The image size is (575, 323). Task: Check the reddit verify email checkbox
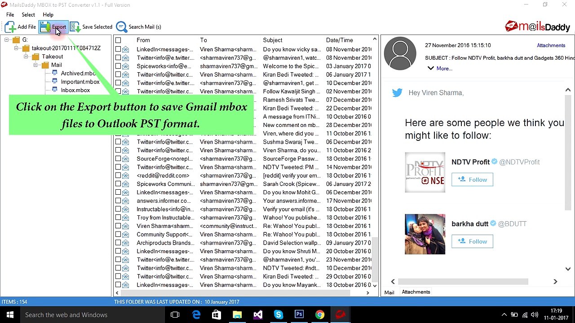coord(118,175)
